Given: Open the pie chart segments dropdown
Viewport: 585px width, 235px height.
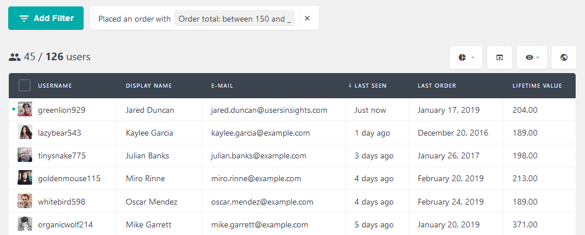Looking at the screenshot, I should coord(466,57).
